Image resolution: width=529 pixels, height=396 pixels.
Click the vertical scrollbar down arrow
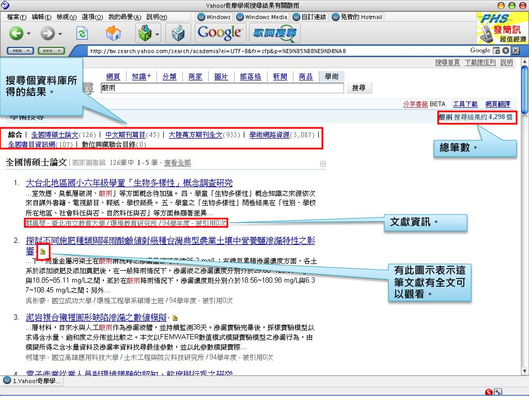524,371
